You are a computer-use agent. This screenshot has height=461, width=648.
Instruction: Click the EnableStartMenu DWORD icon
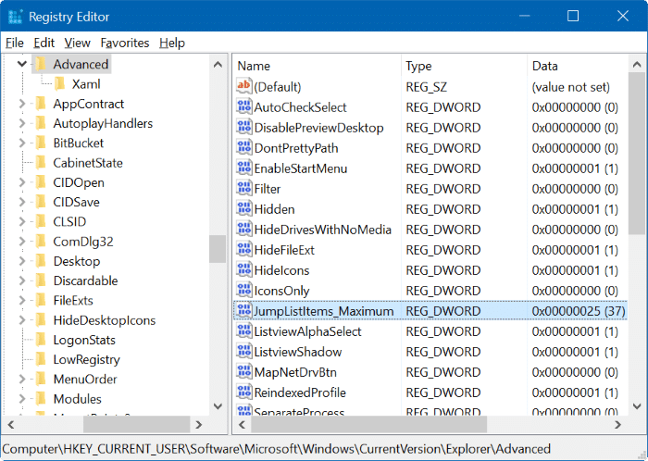[243, 168]
